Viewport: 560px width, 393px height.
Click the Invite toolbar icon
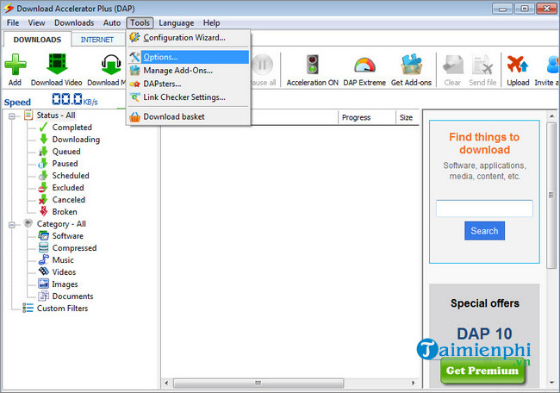tap(551, 65)
